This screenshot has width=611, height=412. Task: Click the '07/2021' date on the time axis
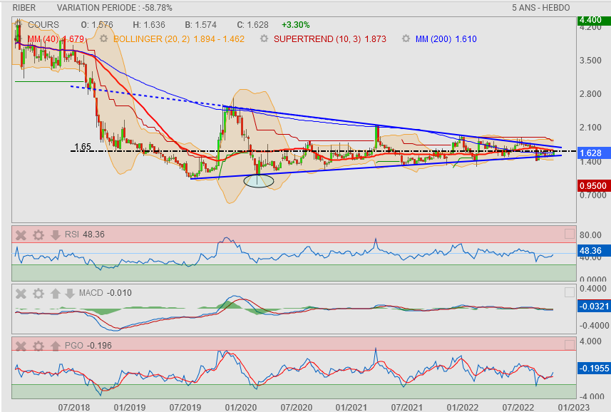click(407, 407)
